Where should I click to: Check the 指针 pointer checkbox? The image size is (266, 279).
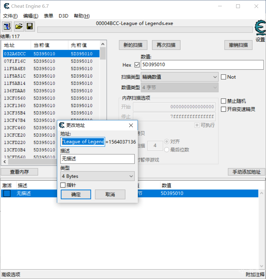tap(63, 185)
